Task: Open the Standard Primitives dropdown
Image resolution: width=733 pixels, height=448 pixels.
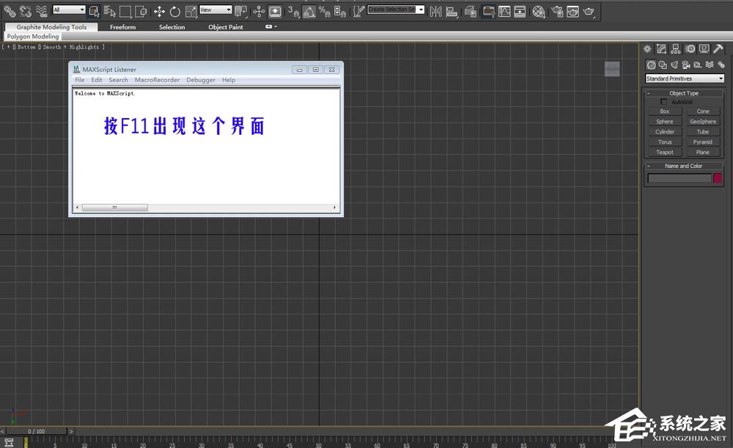Action: (685, 78)
